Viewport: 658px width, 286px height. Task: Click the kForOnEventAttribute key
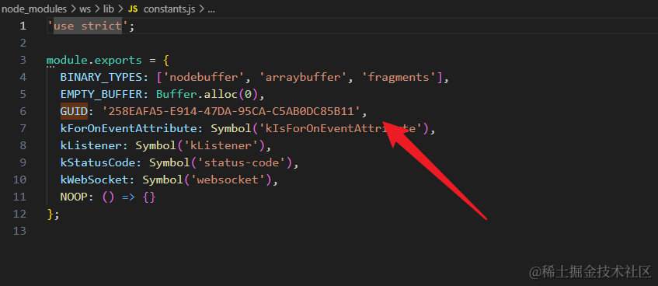click(129, 128)
